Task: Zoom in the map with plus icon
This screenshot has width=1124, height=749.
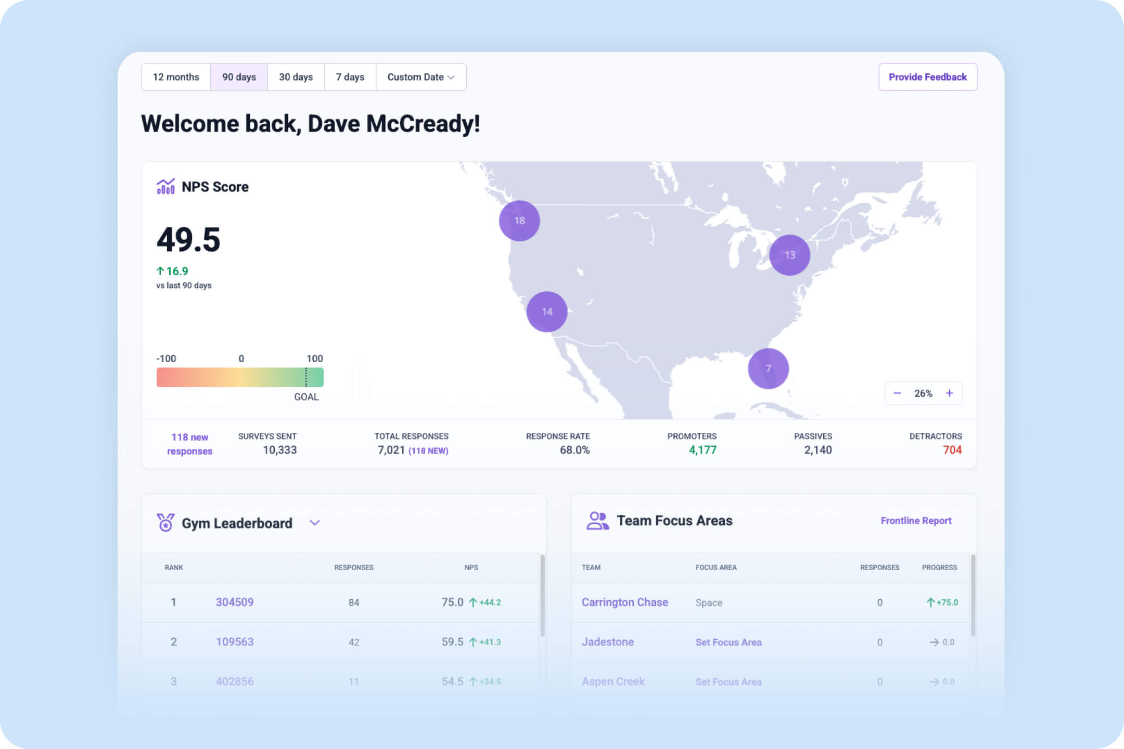Action: 949,393
